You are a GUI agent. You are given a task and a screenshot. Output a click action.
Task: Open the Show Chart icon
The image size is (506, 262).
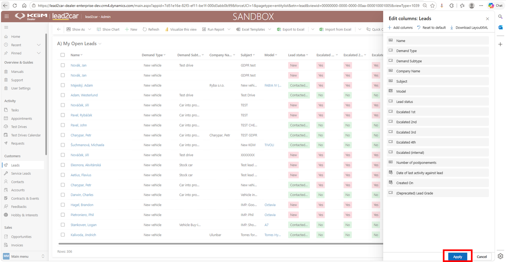tap(99, 29)
